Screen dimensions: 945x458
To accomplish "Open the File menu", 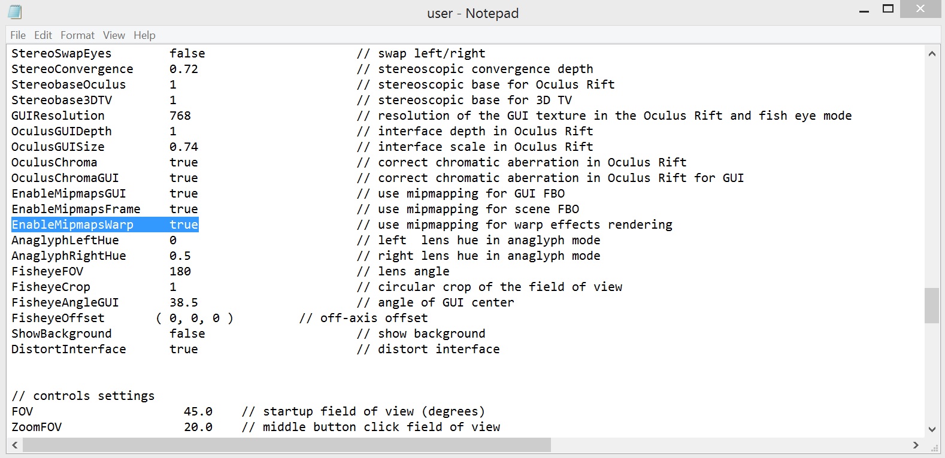I will click(x=18, y=35).
